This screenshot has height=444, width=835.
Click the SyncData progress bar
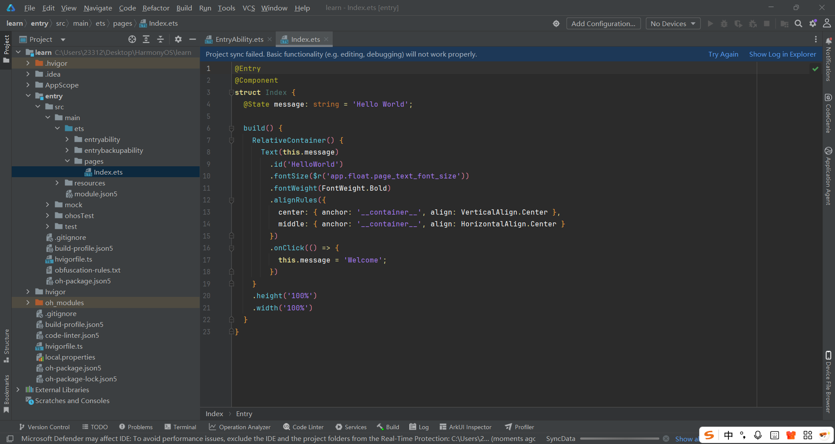click(x=619, y=439)
